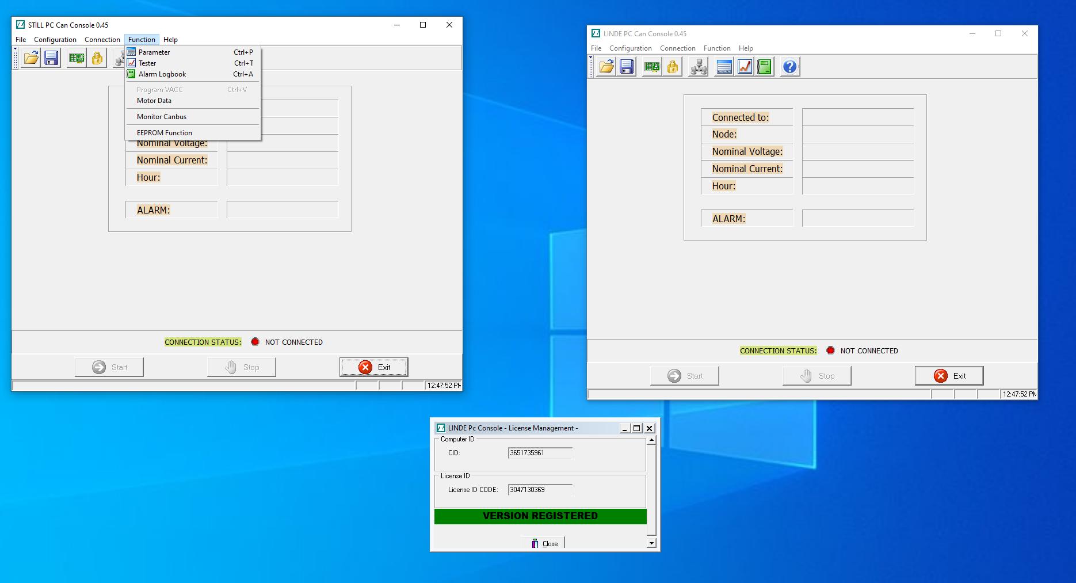Screen dimensions: 1076x583
Task: Open Configuration menu in STILL console
Action: pyautogui.click(x=55, y=40)
